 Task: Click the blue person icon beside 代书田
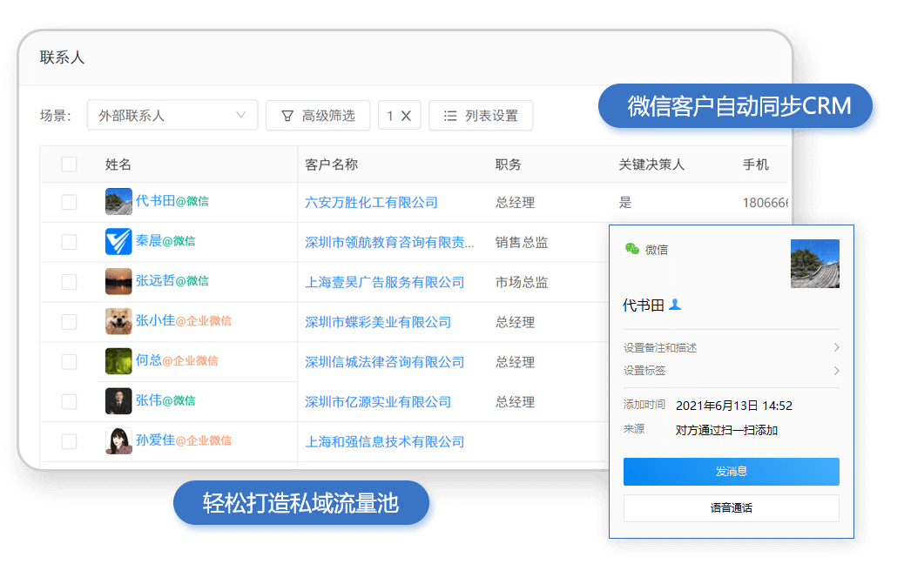tap(675, 304)
